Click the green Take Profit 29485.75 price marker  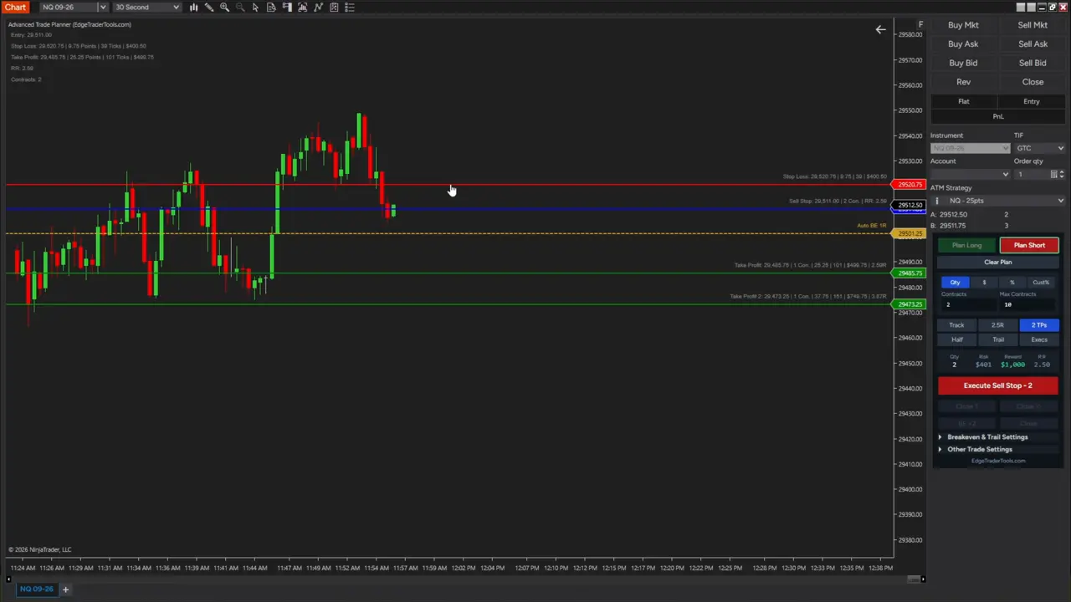pyautogui.click(x=909, y=273)
